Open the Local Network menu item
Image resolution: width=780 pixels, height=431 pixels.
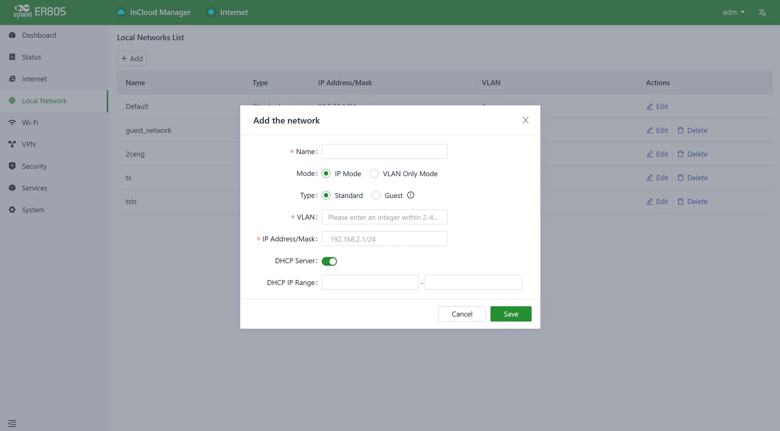pos(54,101)
